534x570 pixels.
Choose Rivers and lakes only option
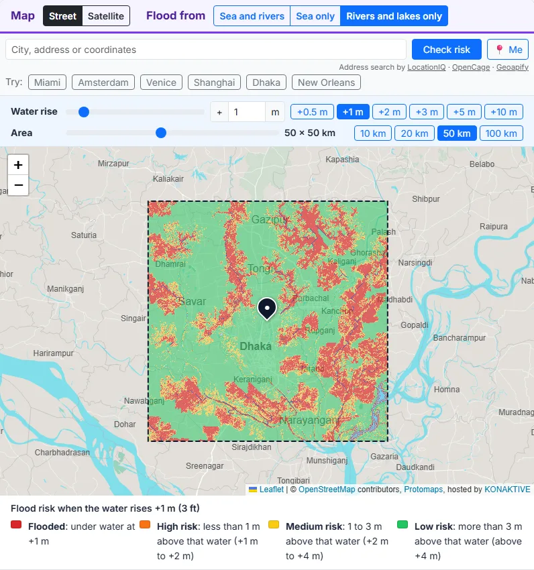(394, 16)
